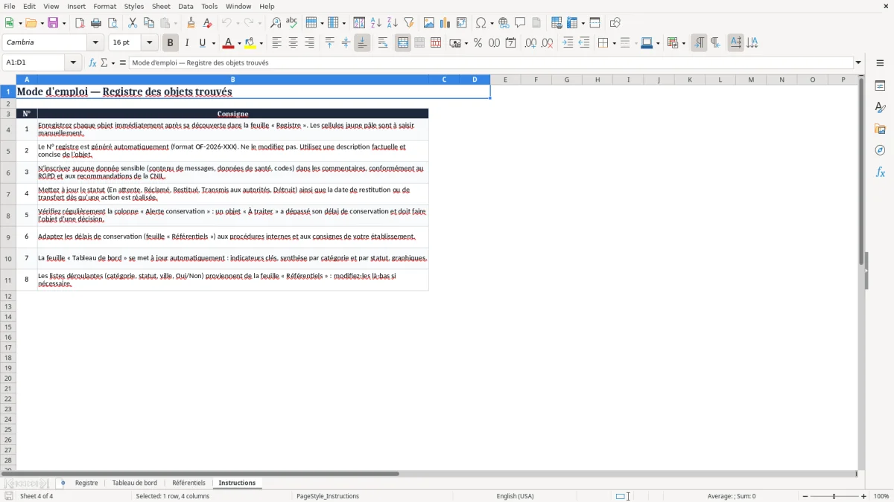
Task: Insert a chart via toolbar icon
Action: coord(446,23)
